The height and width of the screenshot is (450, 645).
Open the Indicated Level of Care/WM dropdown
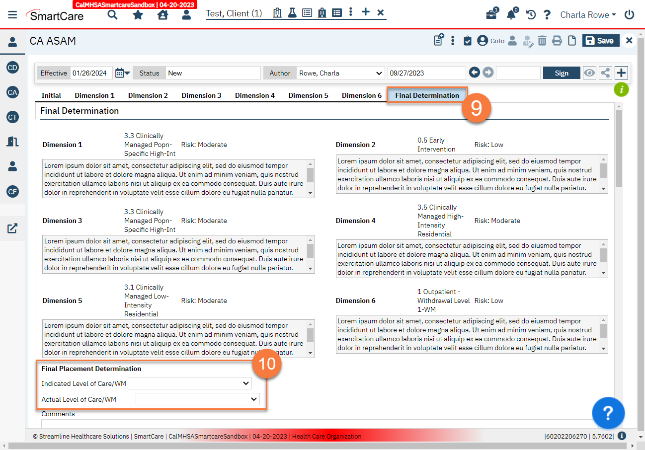coord(190,383)
